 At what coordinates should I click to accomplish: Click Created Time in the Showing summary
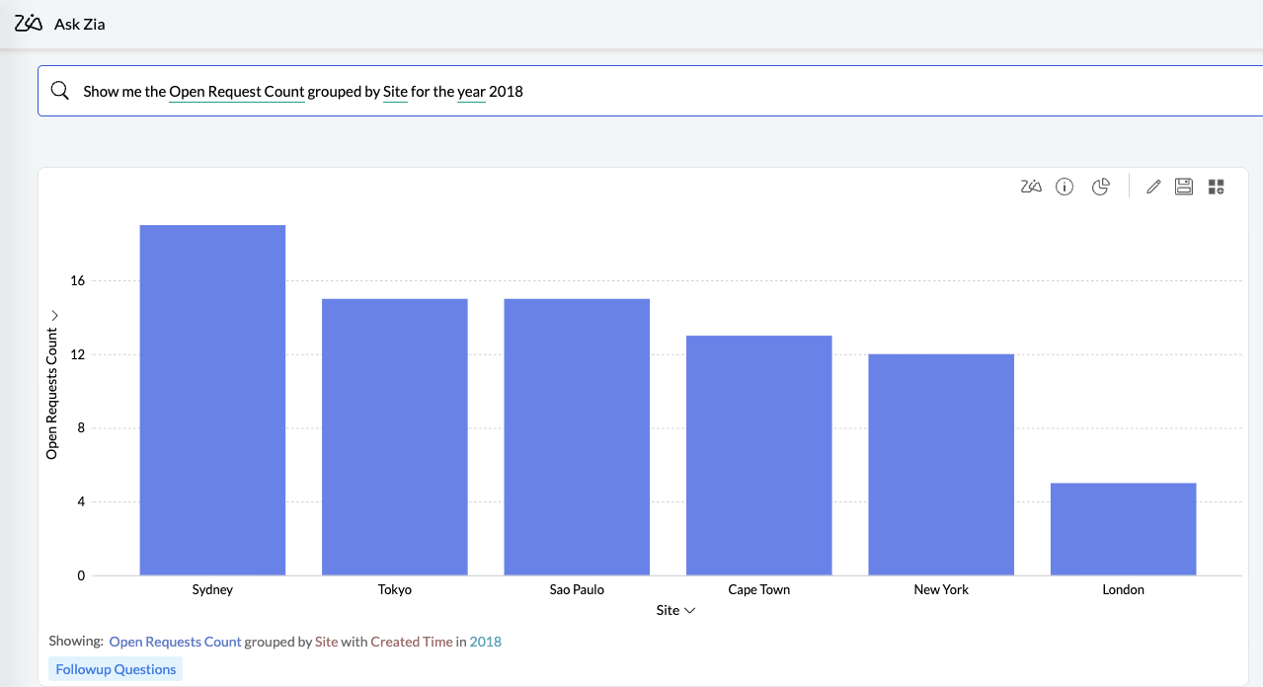click(411, 642)
